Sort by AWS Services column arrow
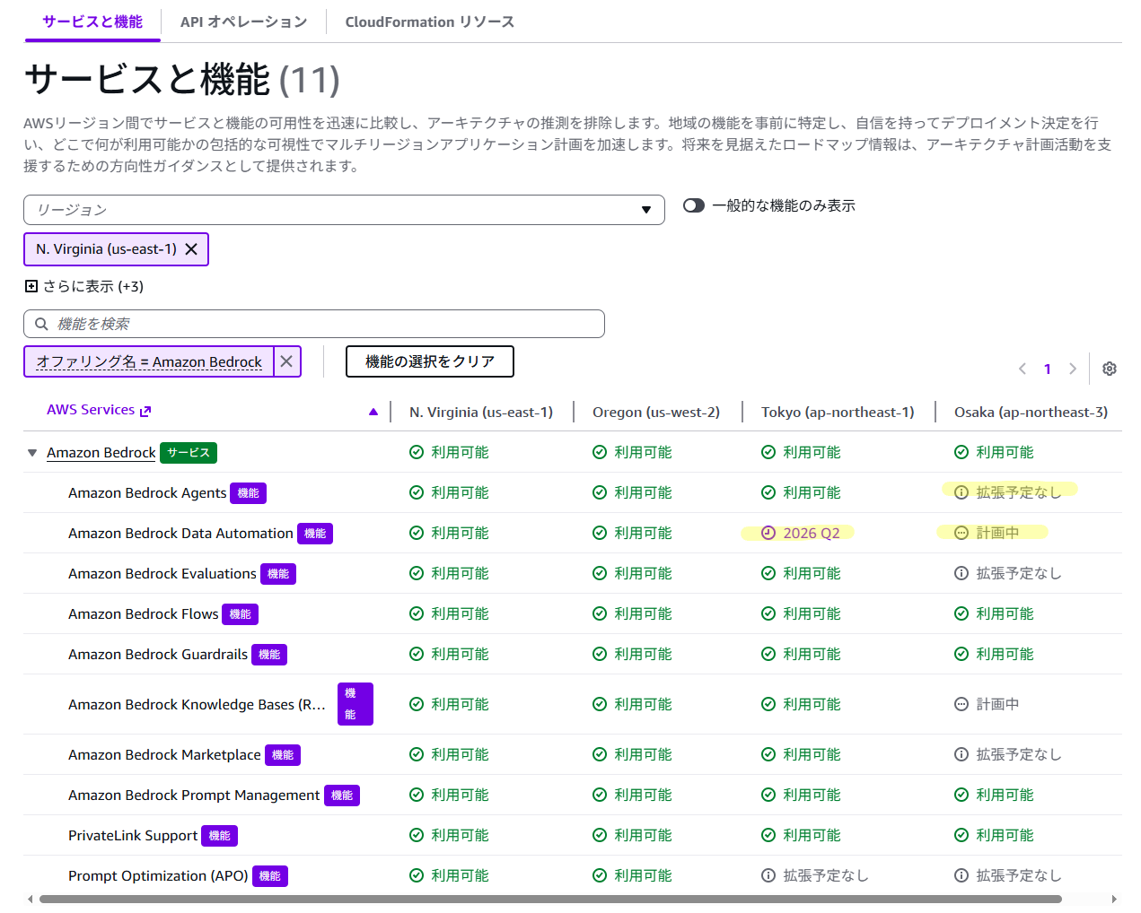Screen dimensions: 1141x913 coord(373,412)
